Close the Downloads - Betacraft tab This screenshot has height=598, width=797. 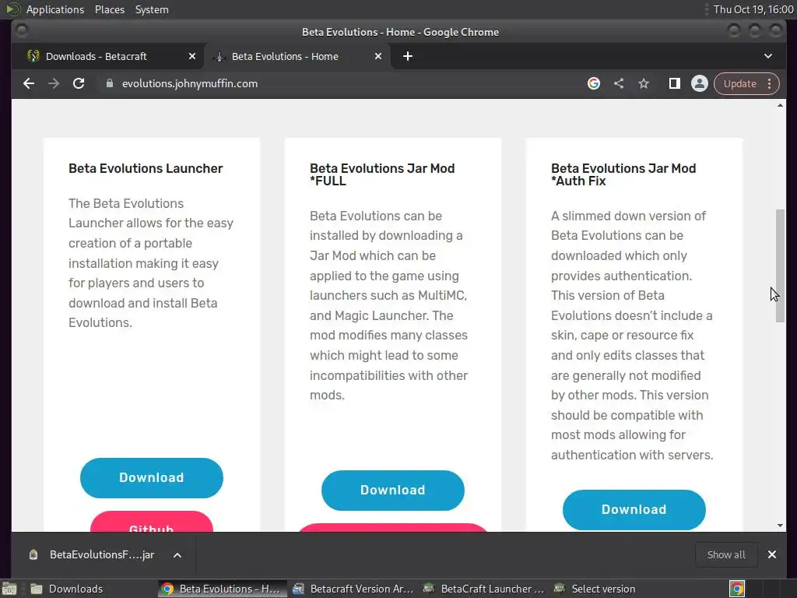pos(192,56)
